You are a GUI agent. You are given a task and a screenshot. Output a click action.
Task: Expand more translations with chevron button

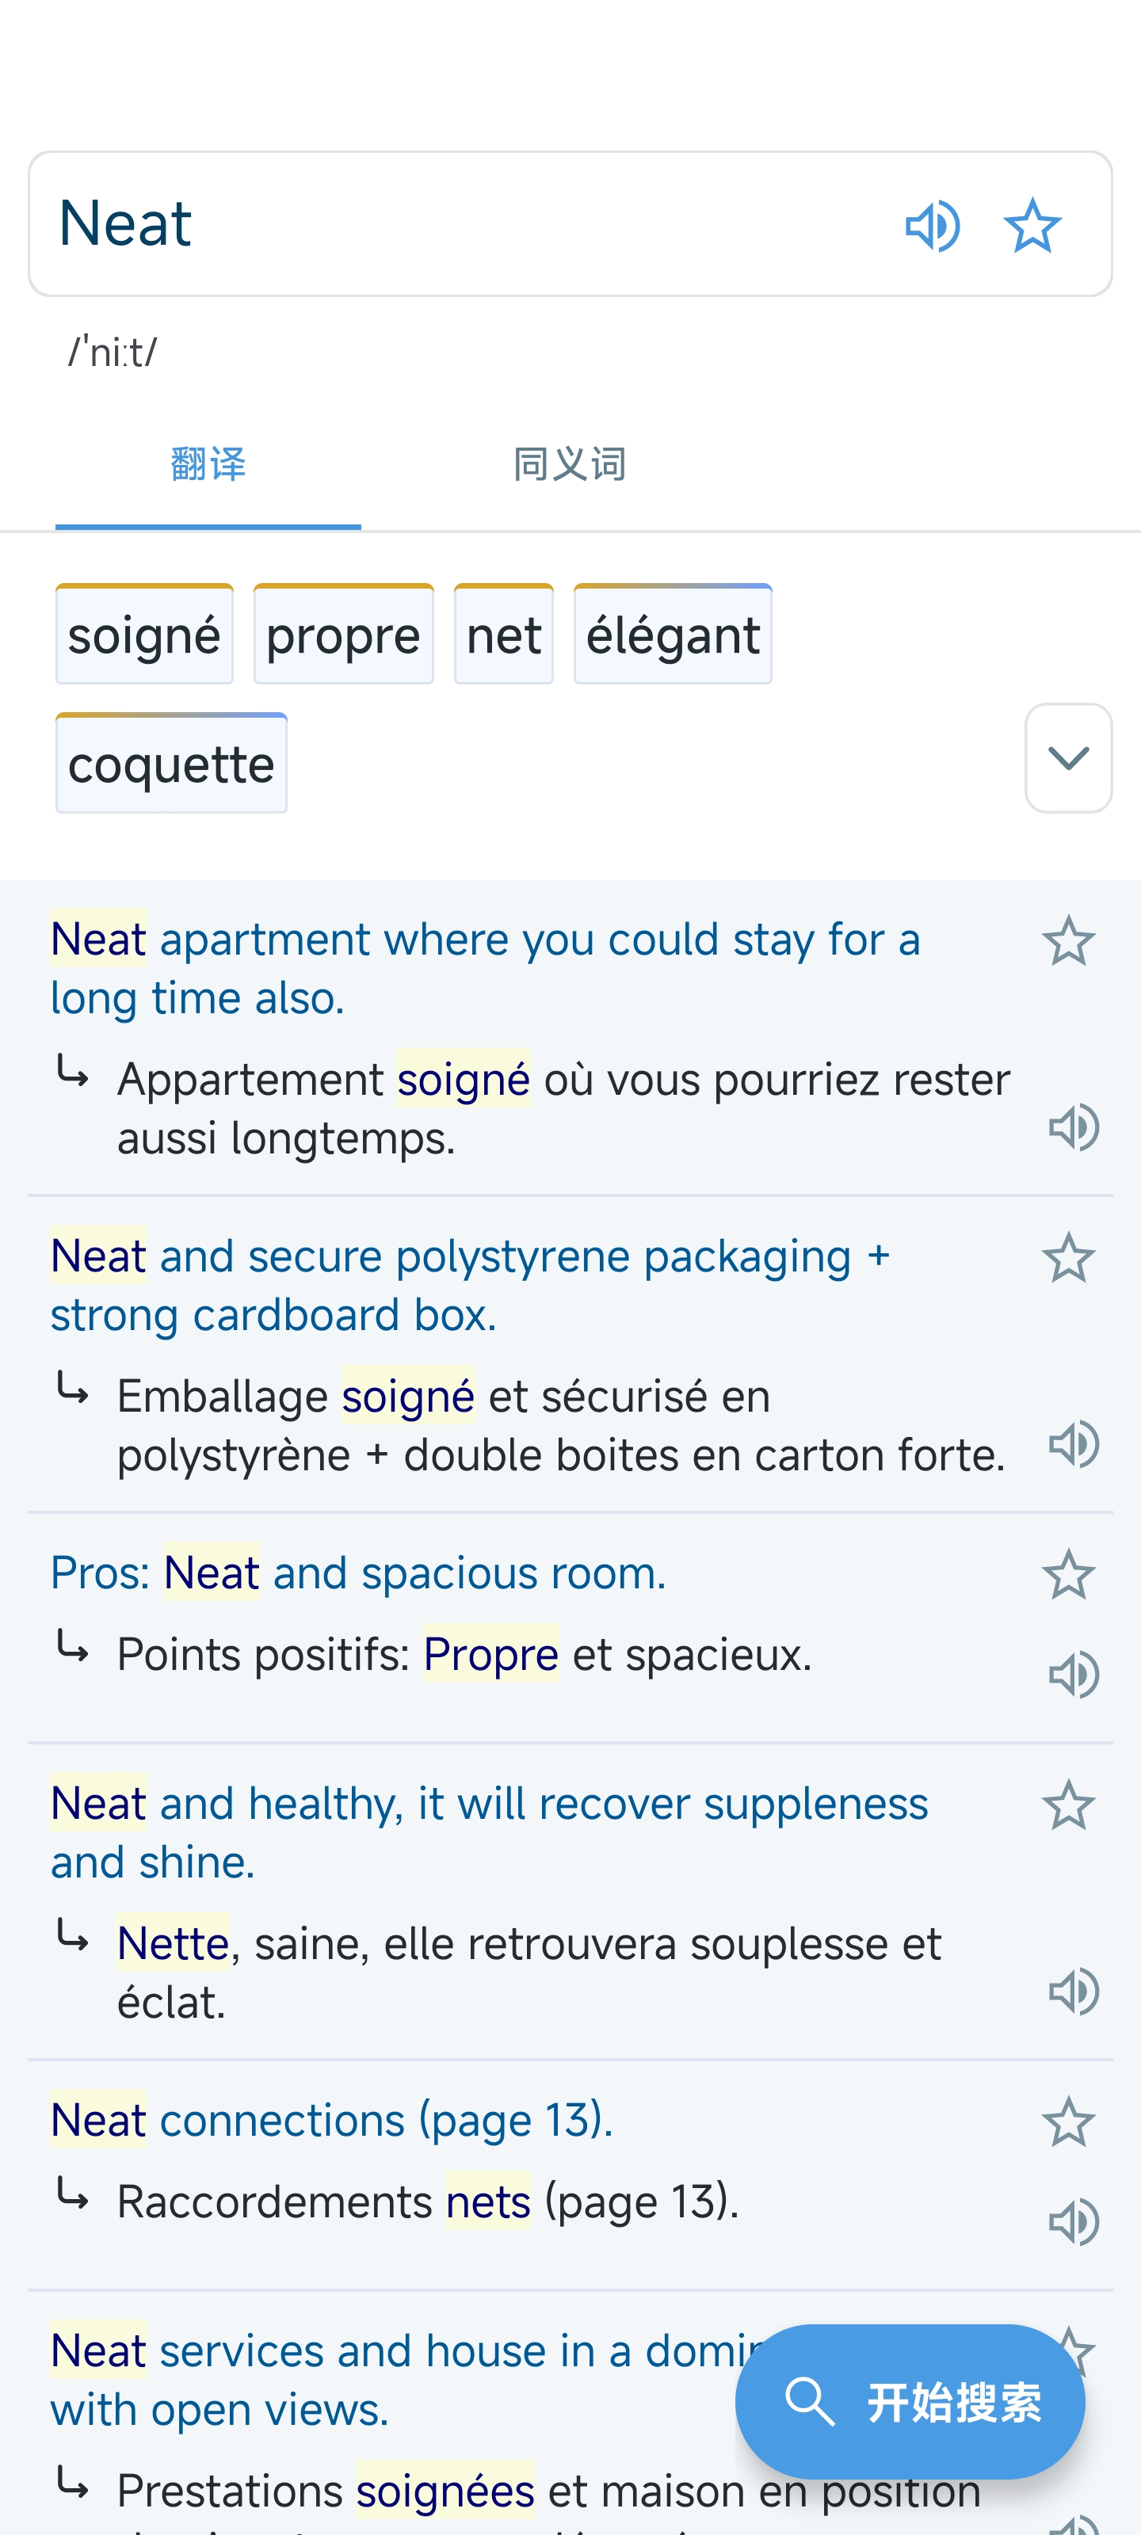coord(1067,758)
